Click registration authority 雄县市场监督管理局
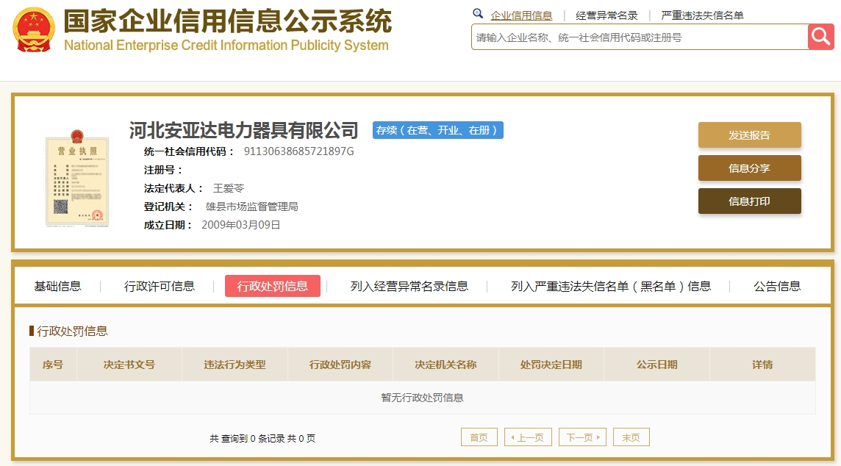This screenshot has height=466, width=841. pos(251,207)
